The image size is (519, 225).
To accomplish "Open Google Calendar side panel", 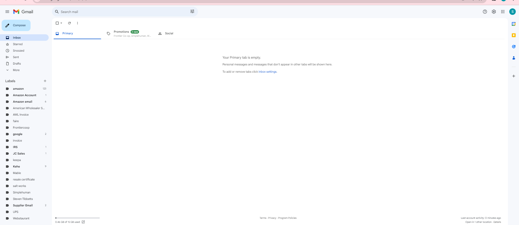I will [x=514, y=24].
